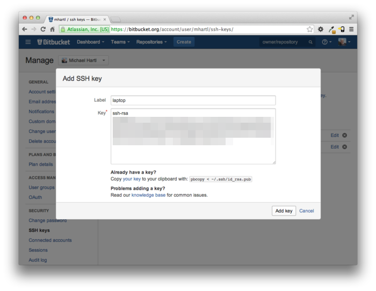Close the mhartl ssh keys browser tab
The width and height of the screenshot is (376, 291).
[x=105, y=19]
